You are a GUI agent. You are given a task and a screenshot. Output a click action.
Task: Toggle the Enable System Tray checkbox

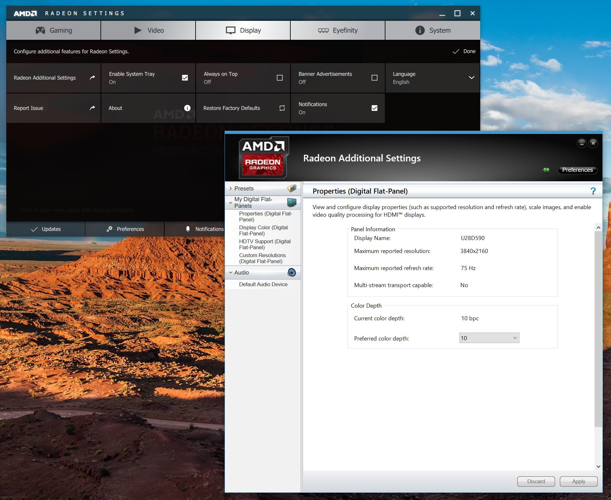[x=185, y=78]
